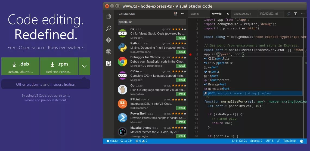Viewport: 310px width, 151px height.
Task: Open the TypeScript language mode selector
Action: pos(290,141)
